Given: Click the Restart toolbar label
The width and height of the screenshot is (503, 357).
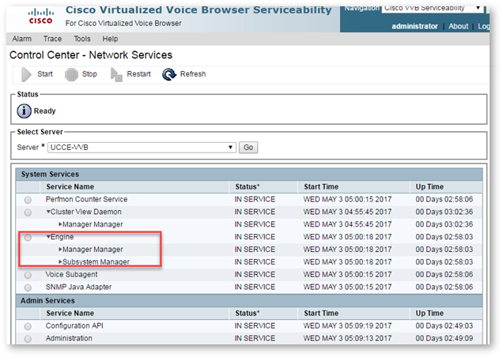Looking at the screenshot, I should point(138,74).
